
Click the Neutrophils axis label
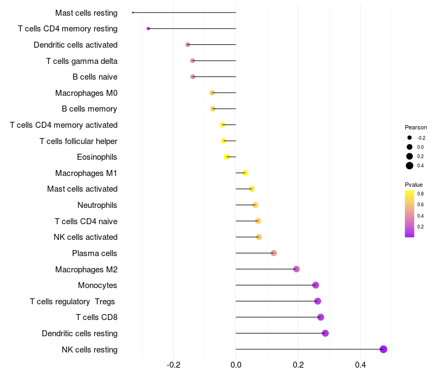(97, 205)
